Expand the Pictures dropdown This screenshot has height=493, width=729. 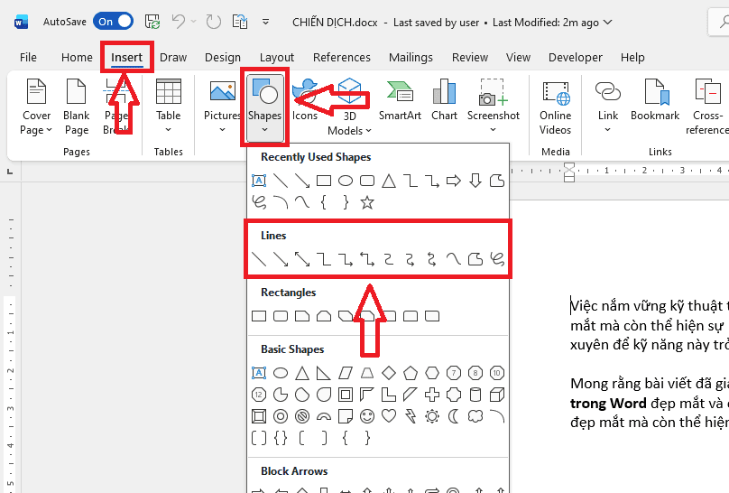click(x=222, y=128)
